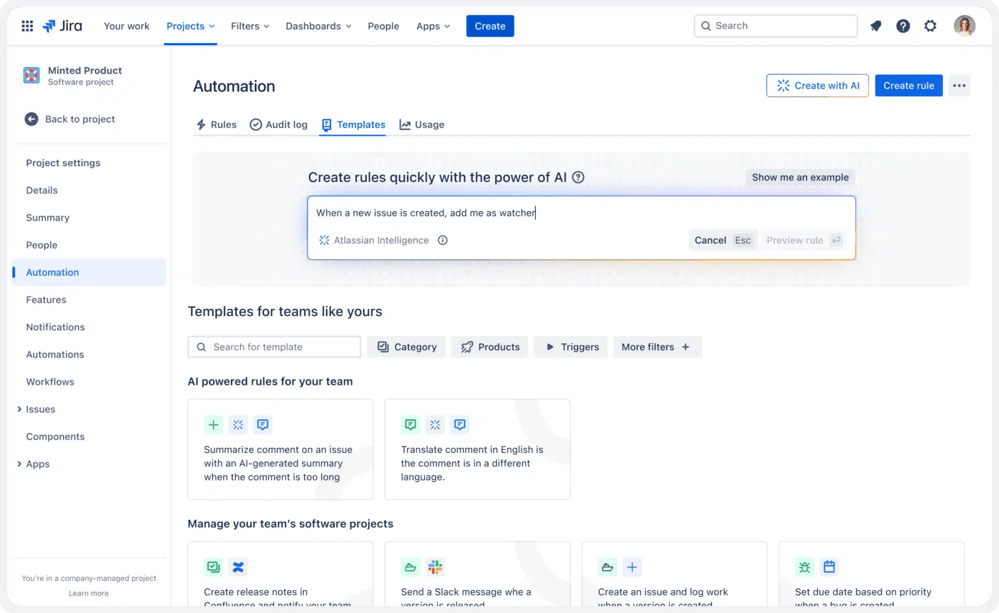The height and width of the screenshot is (613, 999).
Task: Click the back arrow icon beside Back to project
Action: point(31,119)
